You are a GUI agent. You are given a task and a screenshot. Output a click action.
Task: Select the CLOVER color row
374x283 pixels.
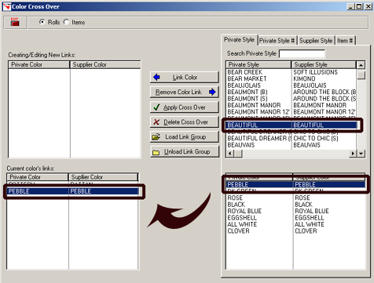(295, 231)
